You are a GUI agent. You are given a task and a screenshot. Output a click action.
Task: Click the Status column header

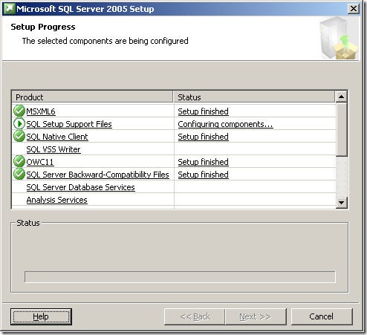click(254, 97)
